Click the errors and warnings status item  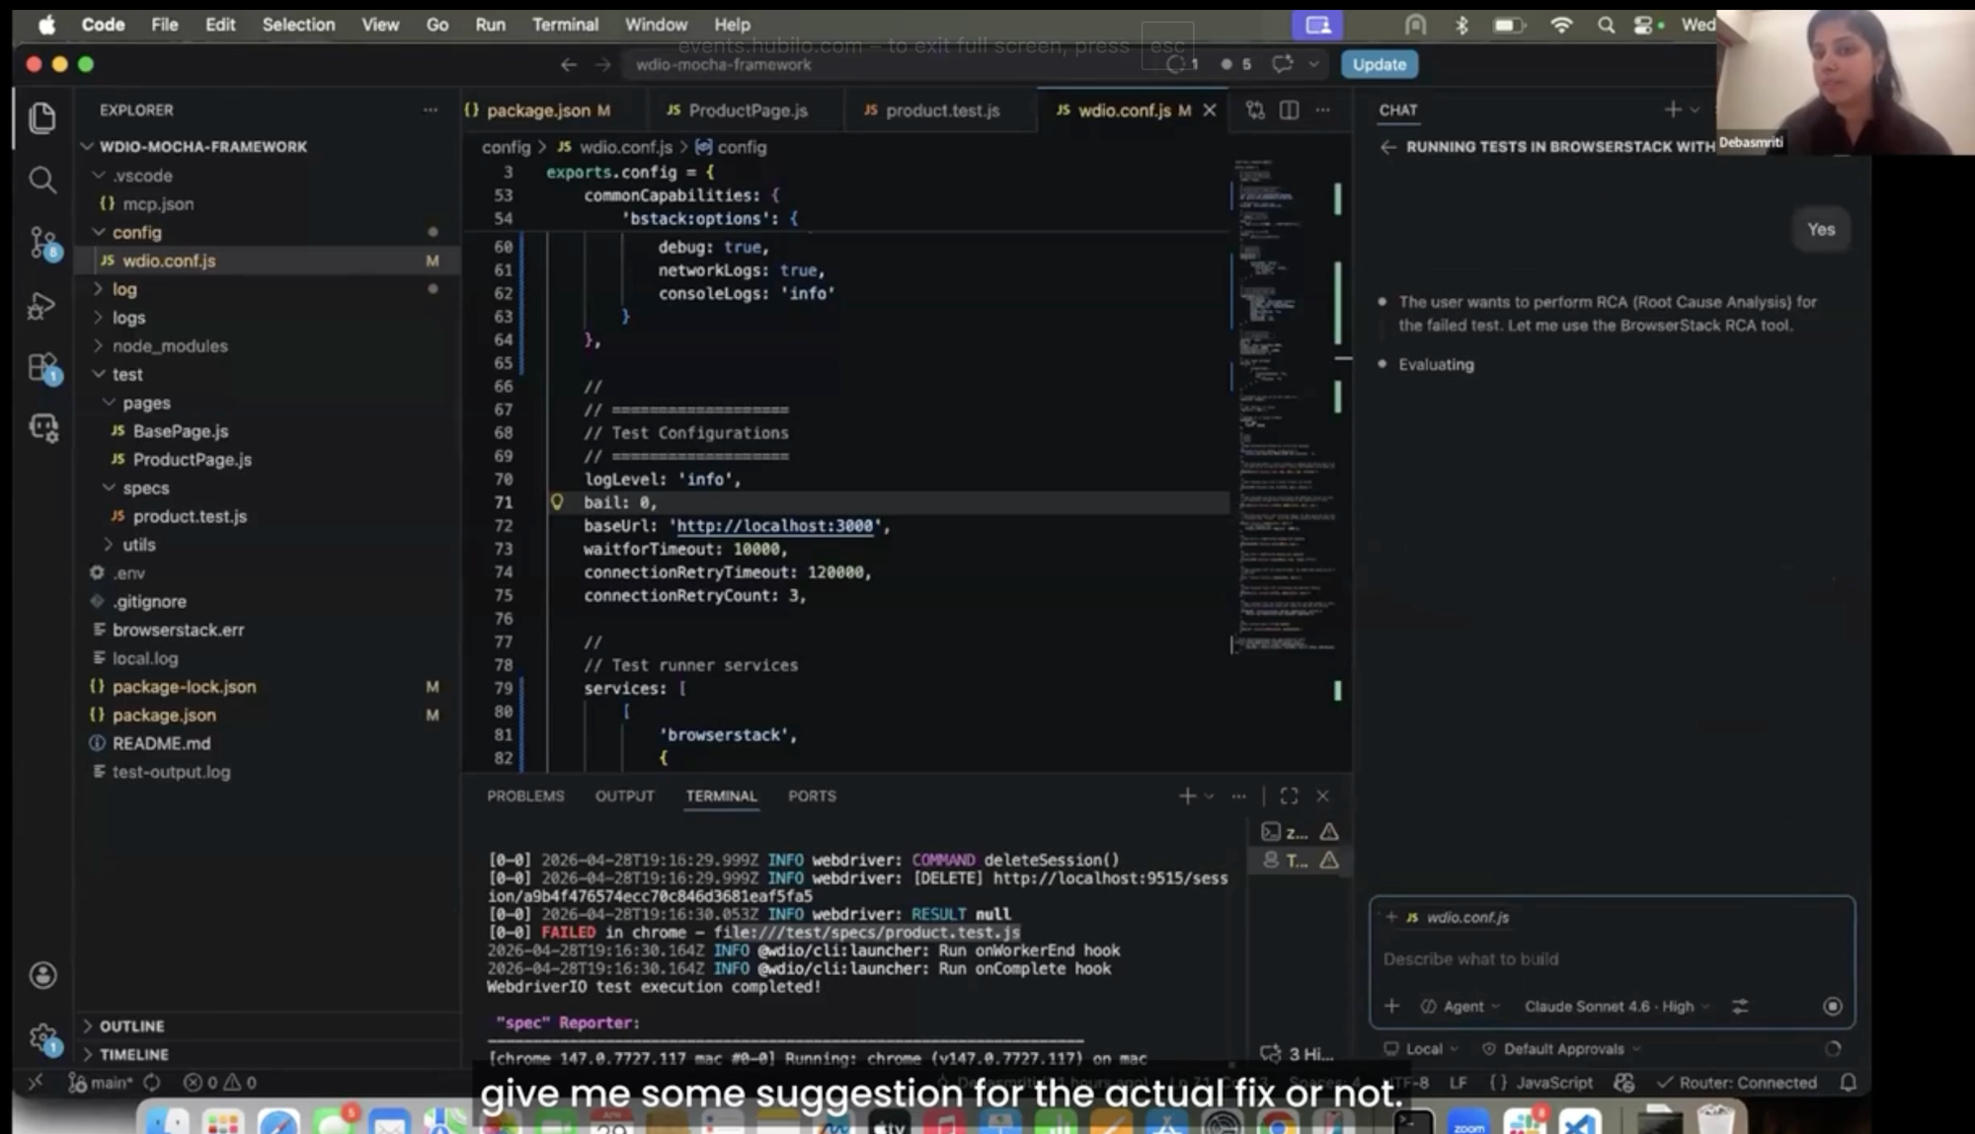(x=219, y=1083)
